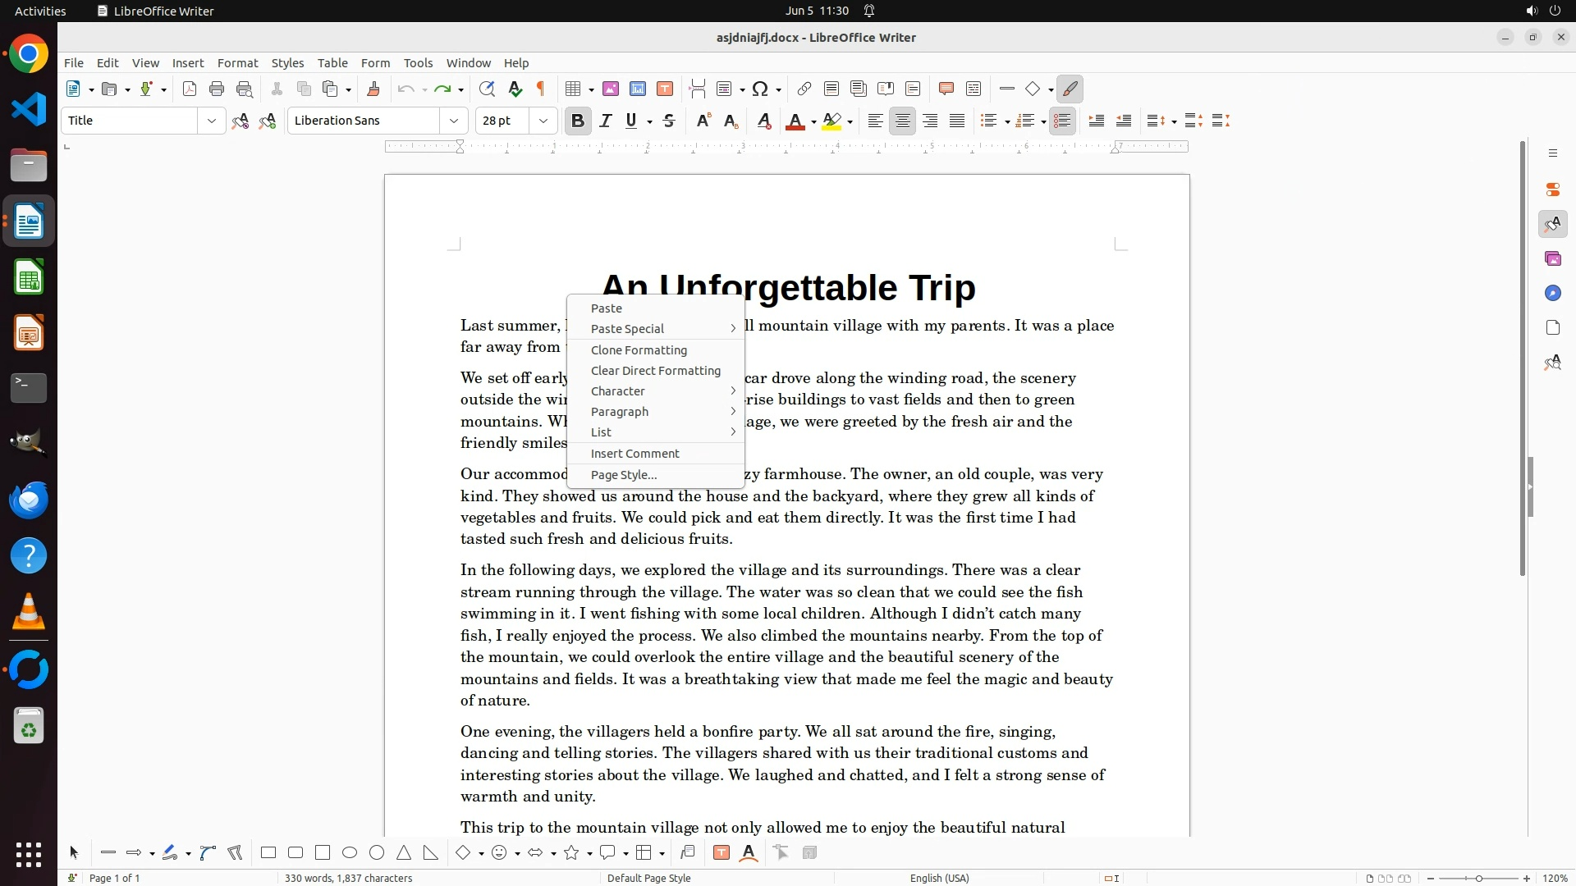Screen dimensions: 1576x886
Task: Expand the paragraph style dropdown
Action: 211,121
